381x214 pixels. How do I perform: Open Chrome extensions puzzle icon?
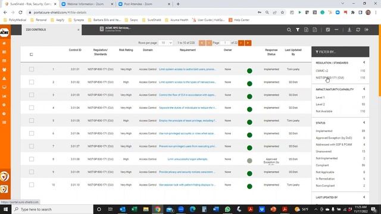(x=353, y=12)
